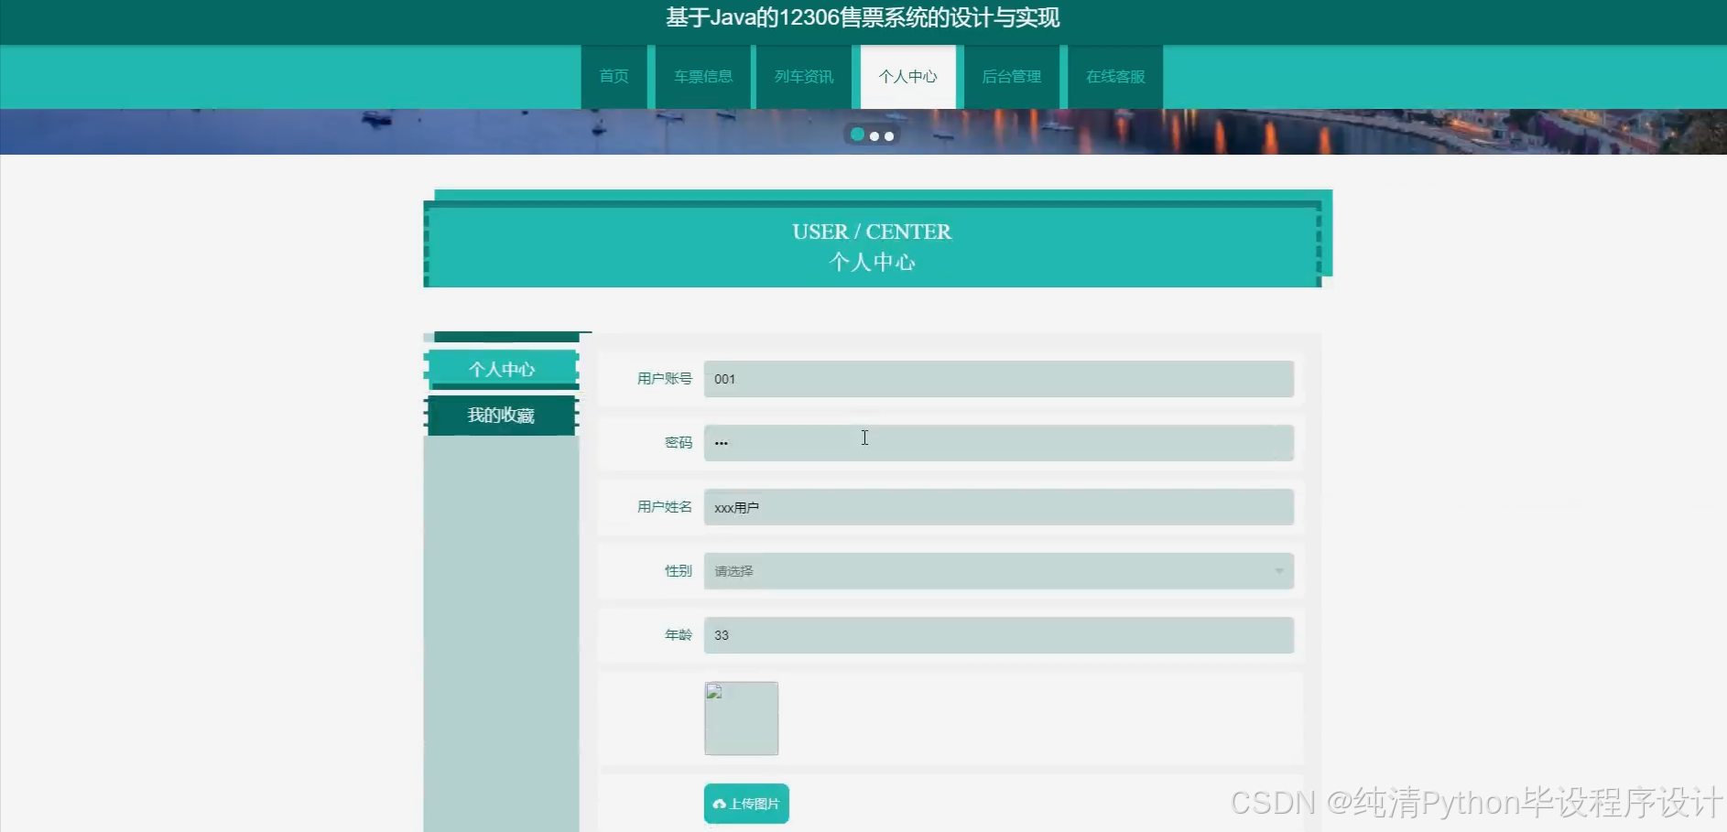
Task: Open the 后台管理 menu item
Action: [x=1011, y=77]
